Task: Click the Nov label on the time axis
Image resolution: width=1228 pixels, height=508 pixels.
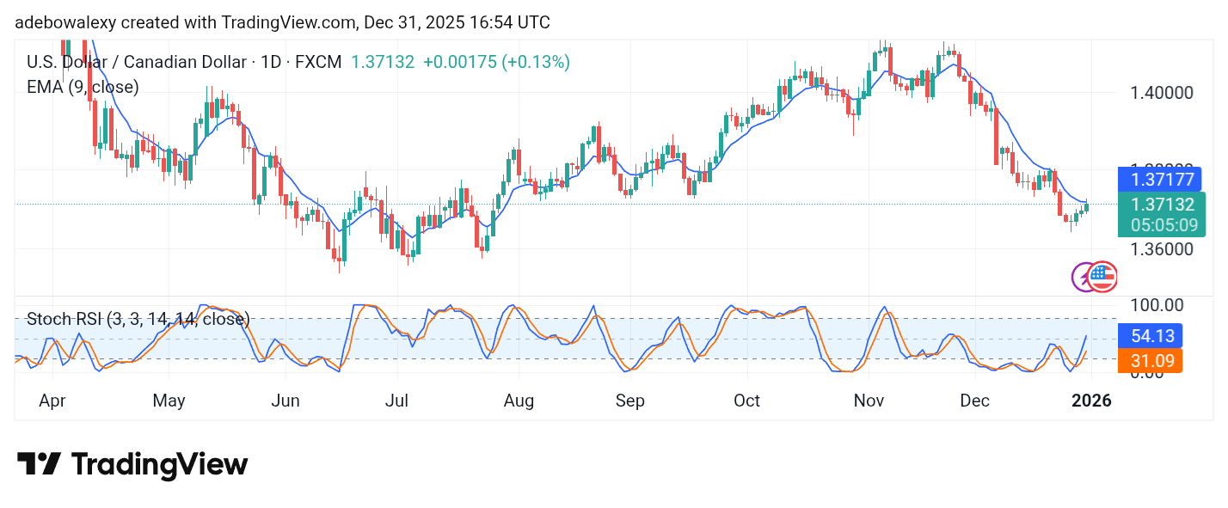Action: point(868,401)
